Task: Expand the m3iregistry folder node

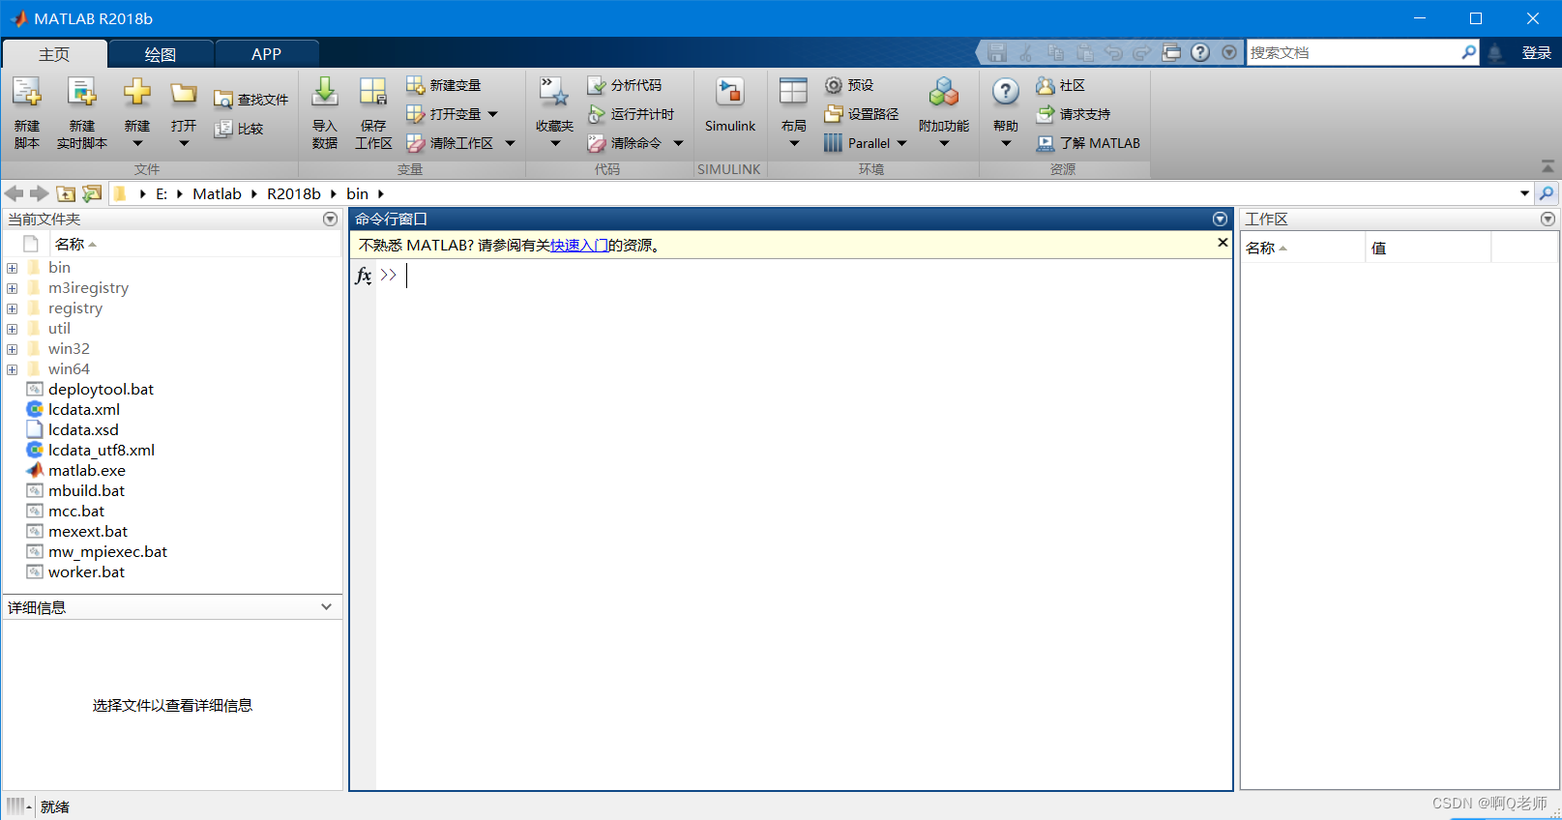Action: [12, 288]
